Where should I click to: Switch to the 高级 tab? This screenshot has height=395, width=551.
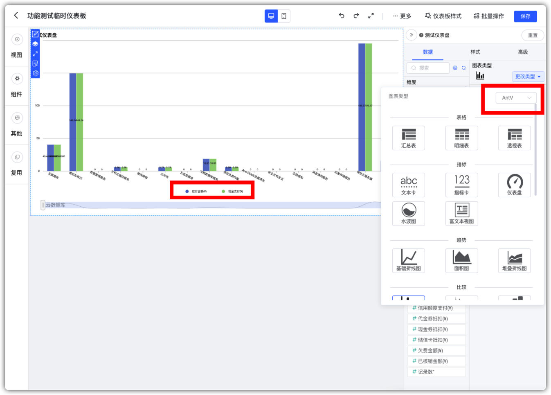pyautogui.click(x=523, y=52)
